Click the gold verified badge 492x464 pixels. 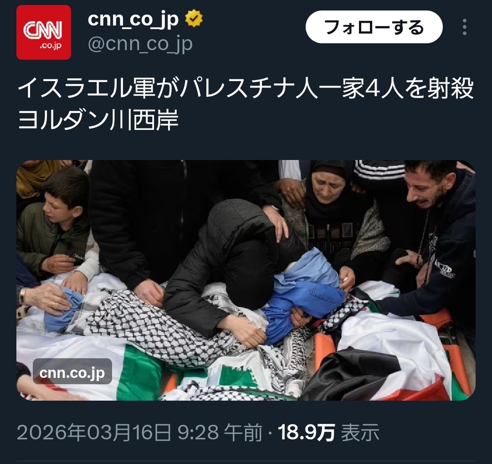click(x=194, y=19)
